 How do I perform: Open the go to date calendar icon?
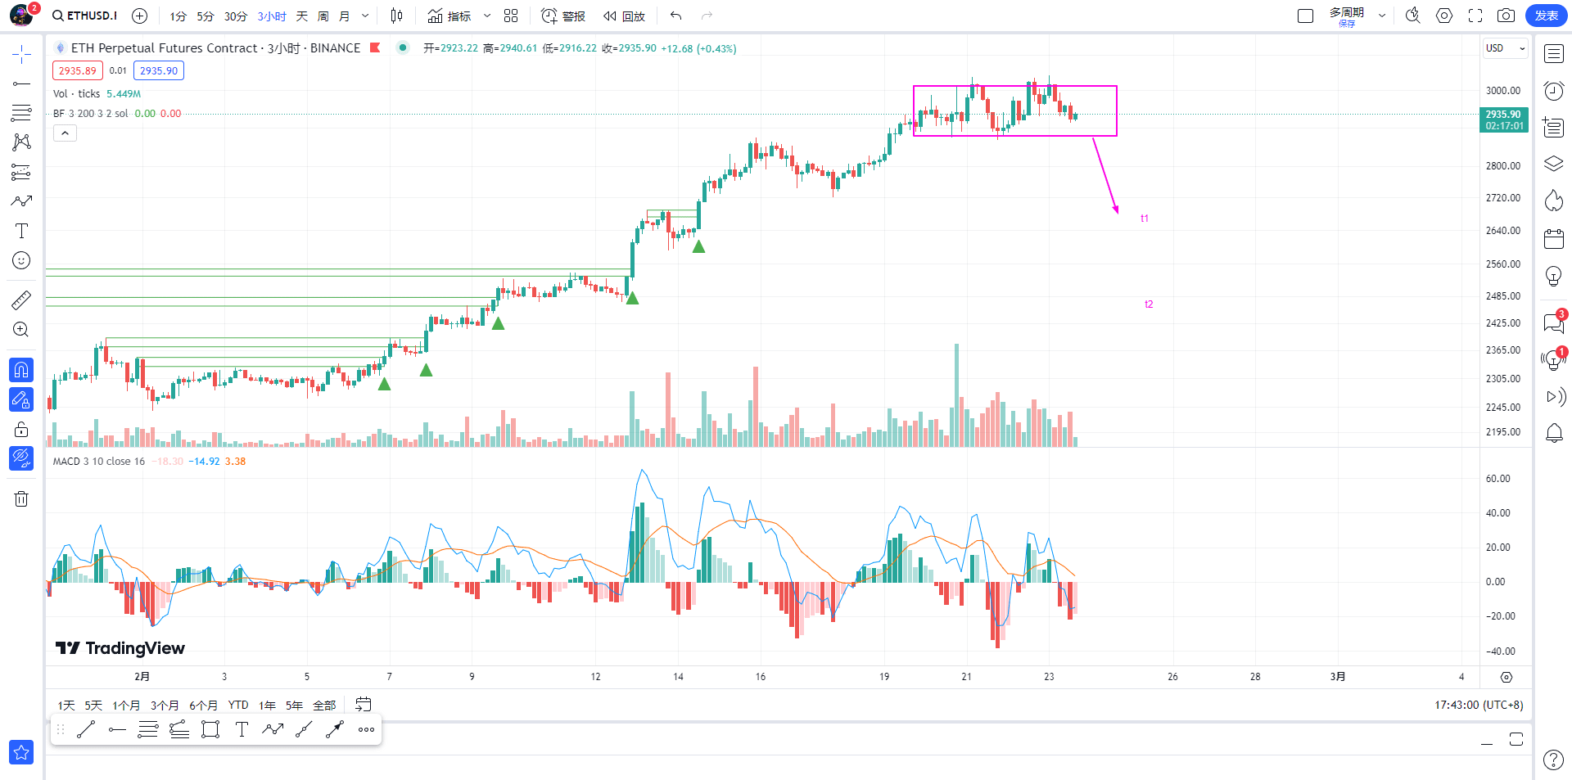[x=364, y=704]
